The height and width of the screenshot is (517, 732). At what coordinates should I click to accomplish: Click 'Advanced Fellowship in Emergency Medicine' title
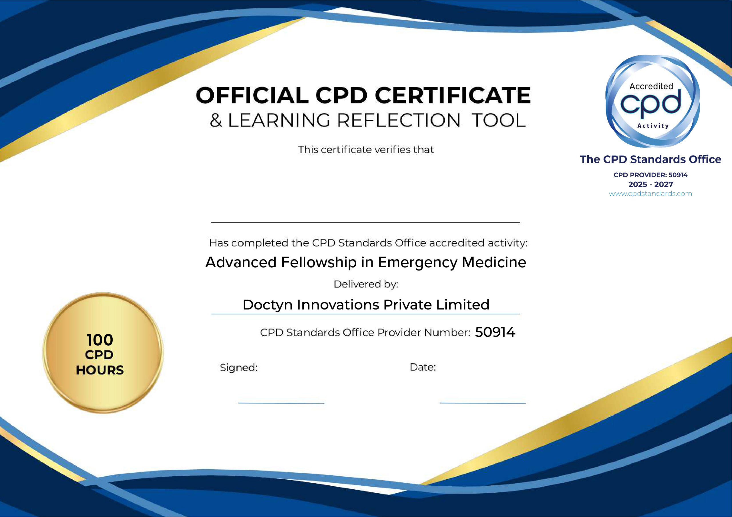click(x=366, y=262)
